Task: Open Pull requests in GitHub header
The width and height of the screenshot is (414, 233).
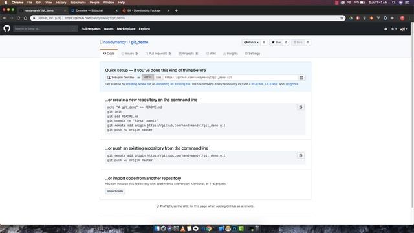Action: [91, 29]
